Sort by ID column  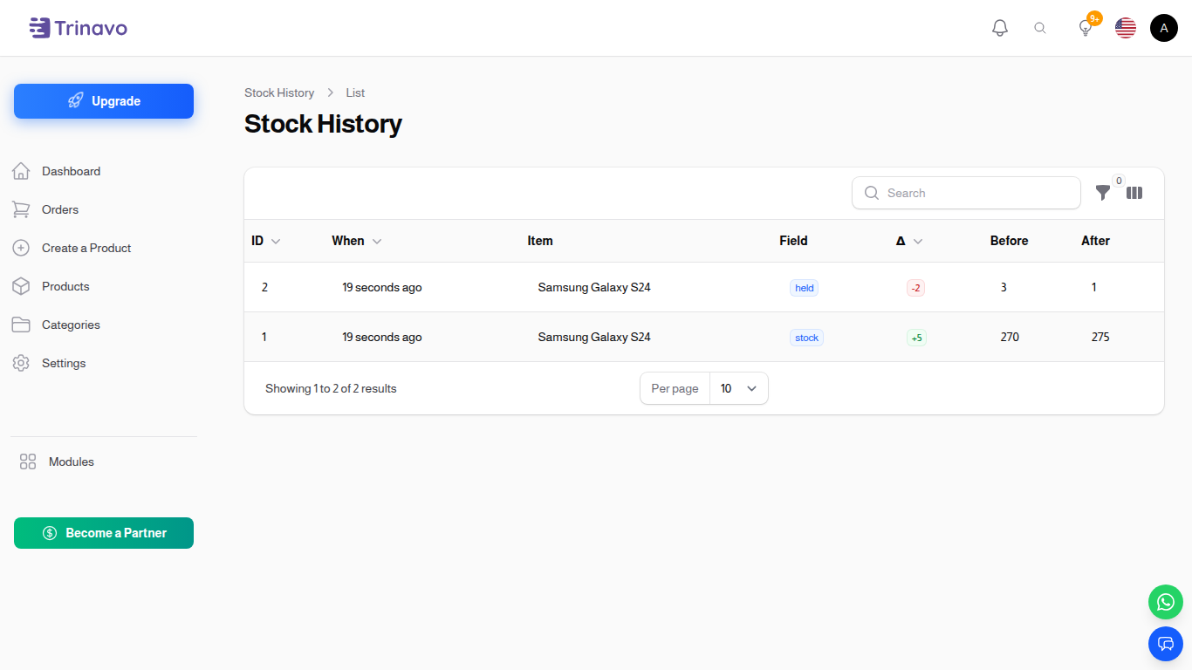click(x=265, y=241)
